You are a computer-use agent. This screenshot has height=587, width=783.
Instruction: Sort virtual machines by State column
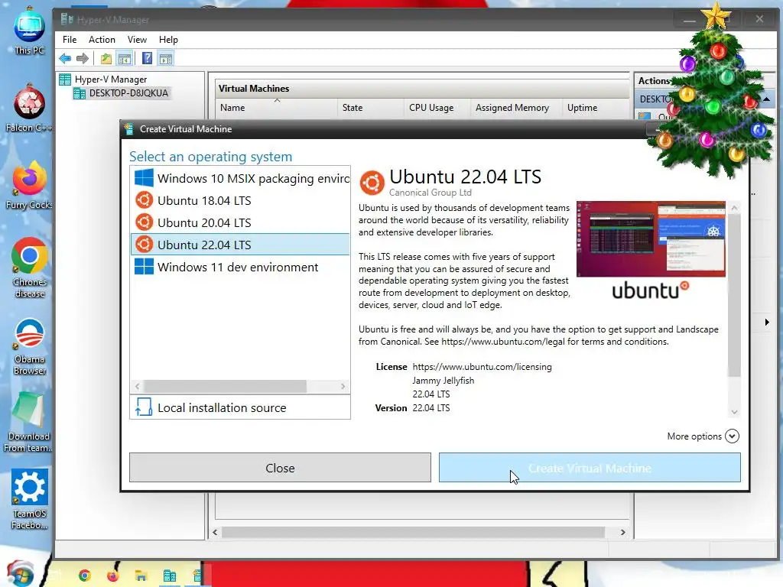pos(371,108)
